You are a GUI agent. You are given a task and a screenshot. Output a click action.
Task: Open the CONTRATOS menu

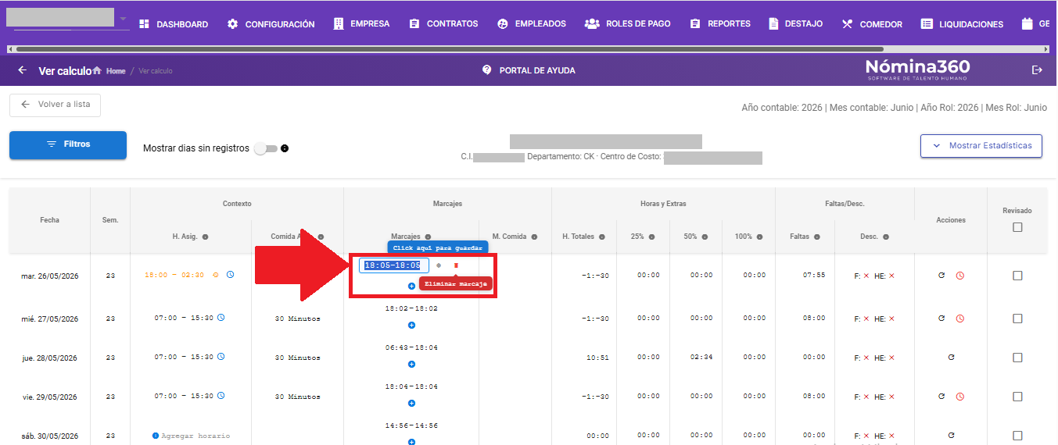tap(443, 24)
